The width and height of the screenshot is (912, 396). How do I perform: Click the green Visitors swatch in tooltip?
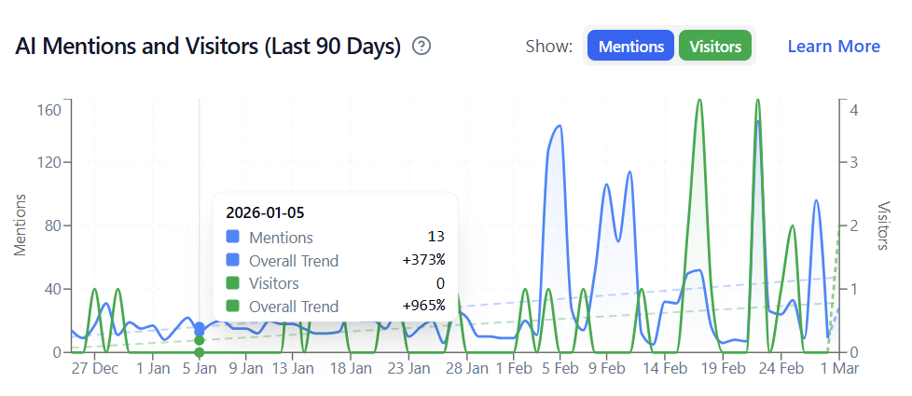tap(233, 283)
